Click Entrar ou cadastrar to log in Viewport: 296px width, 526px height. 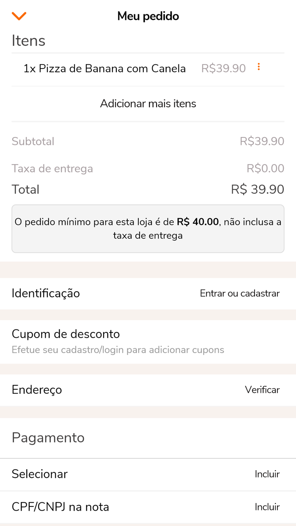240,293
